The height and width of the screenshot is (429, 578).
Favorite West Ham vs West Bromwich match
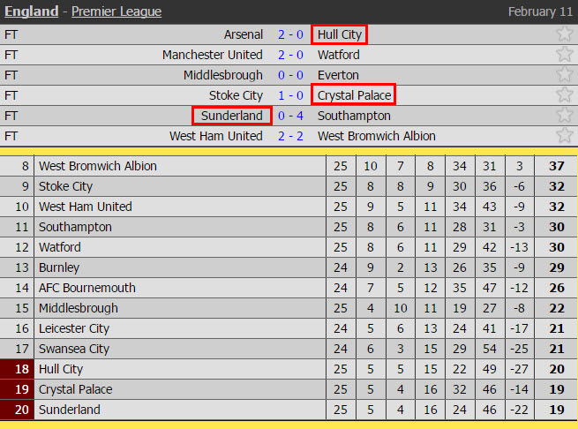pos(565,135)
